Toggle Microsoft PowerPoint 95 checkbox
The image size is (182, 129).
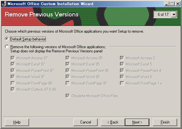click(68, 70)
